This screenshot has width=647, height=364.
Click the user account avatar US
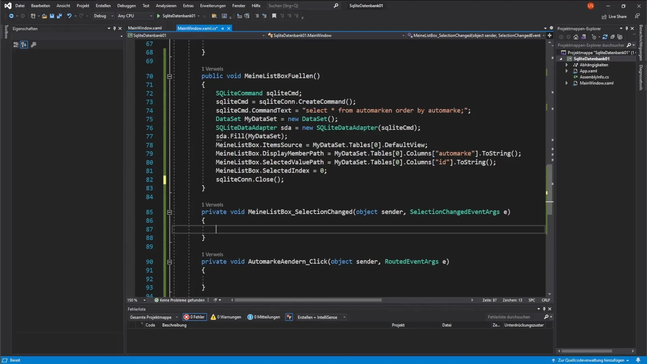point(590,6)
